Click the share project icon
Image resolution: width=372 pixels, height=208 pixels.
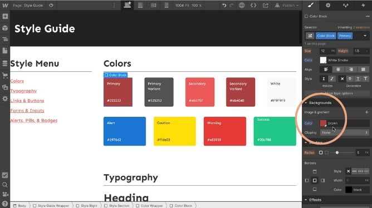pyautogui.click(x=266, y=5)
